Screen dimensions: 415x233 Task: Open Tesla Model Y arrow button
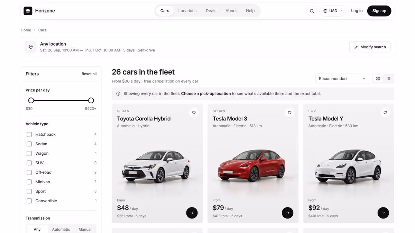point(383,213)
